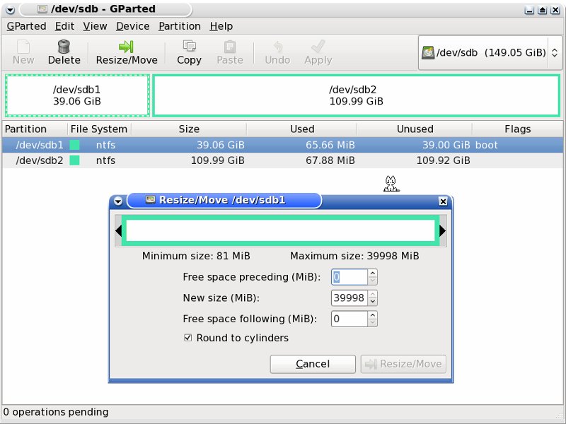Click the New partition toolbar icon

[x=23, y=47]
